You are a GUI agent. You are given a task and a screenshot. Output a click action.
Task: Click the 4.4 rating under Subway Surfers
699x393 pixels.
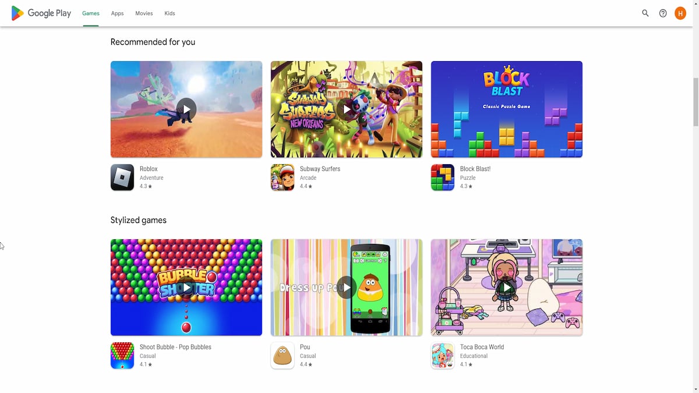[x=306, y=186]
